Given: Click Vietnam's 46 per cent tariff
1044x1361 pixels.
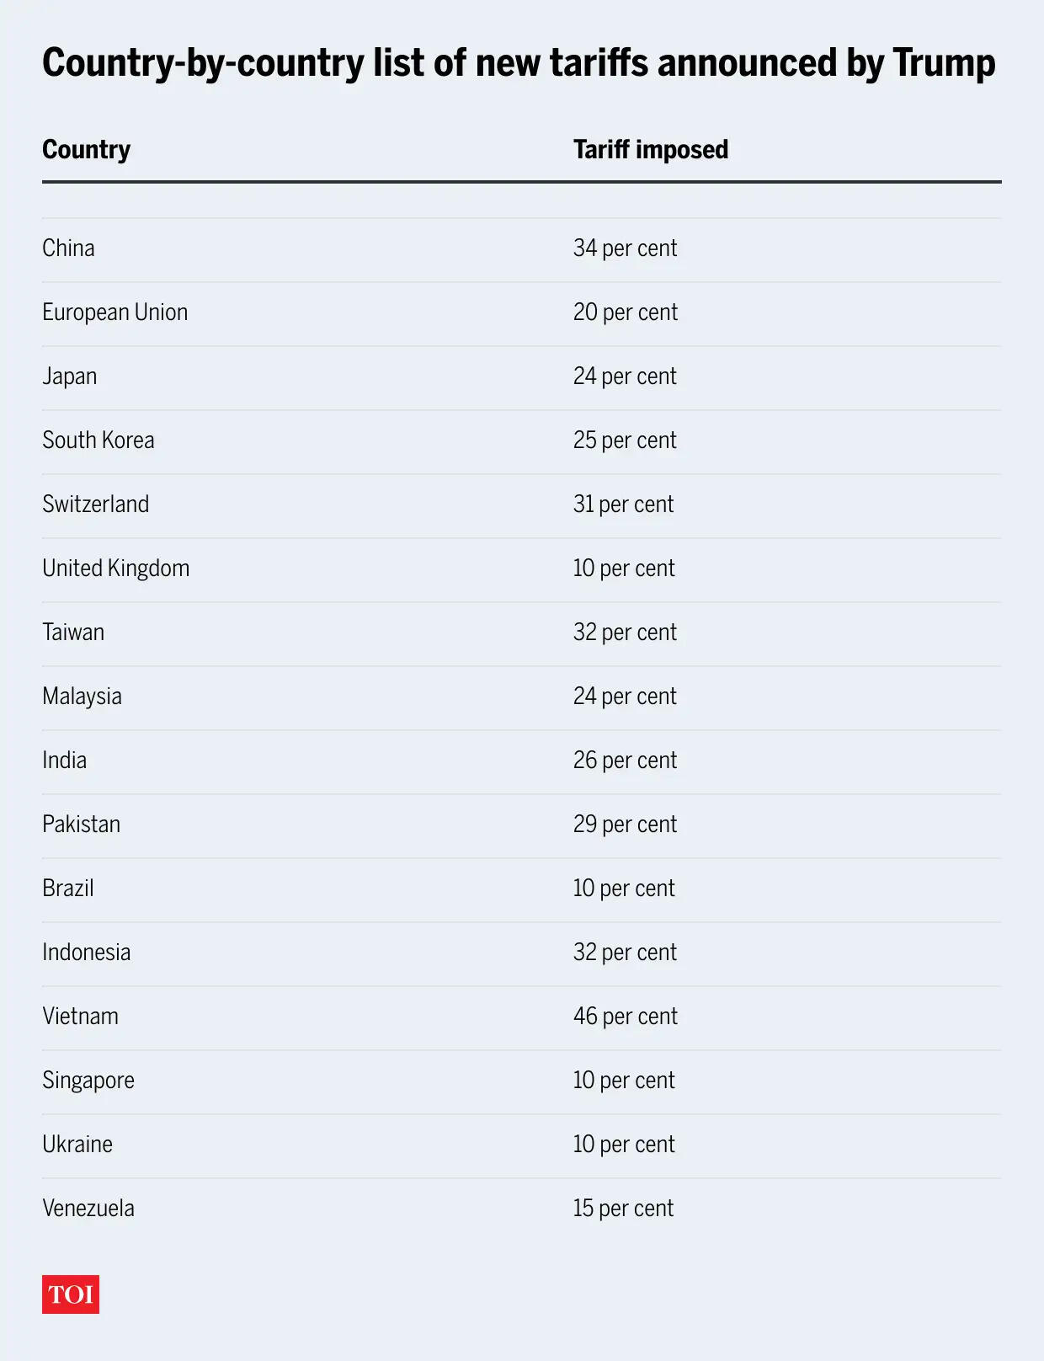Looking at the screenshot, I should 625,1017.
